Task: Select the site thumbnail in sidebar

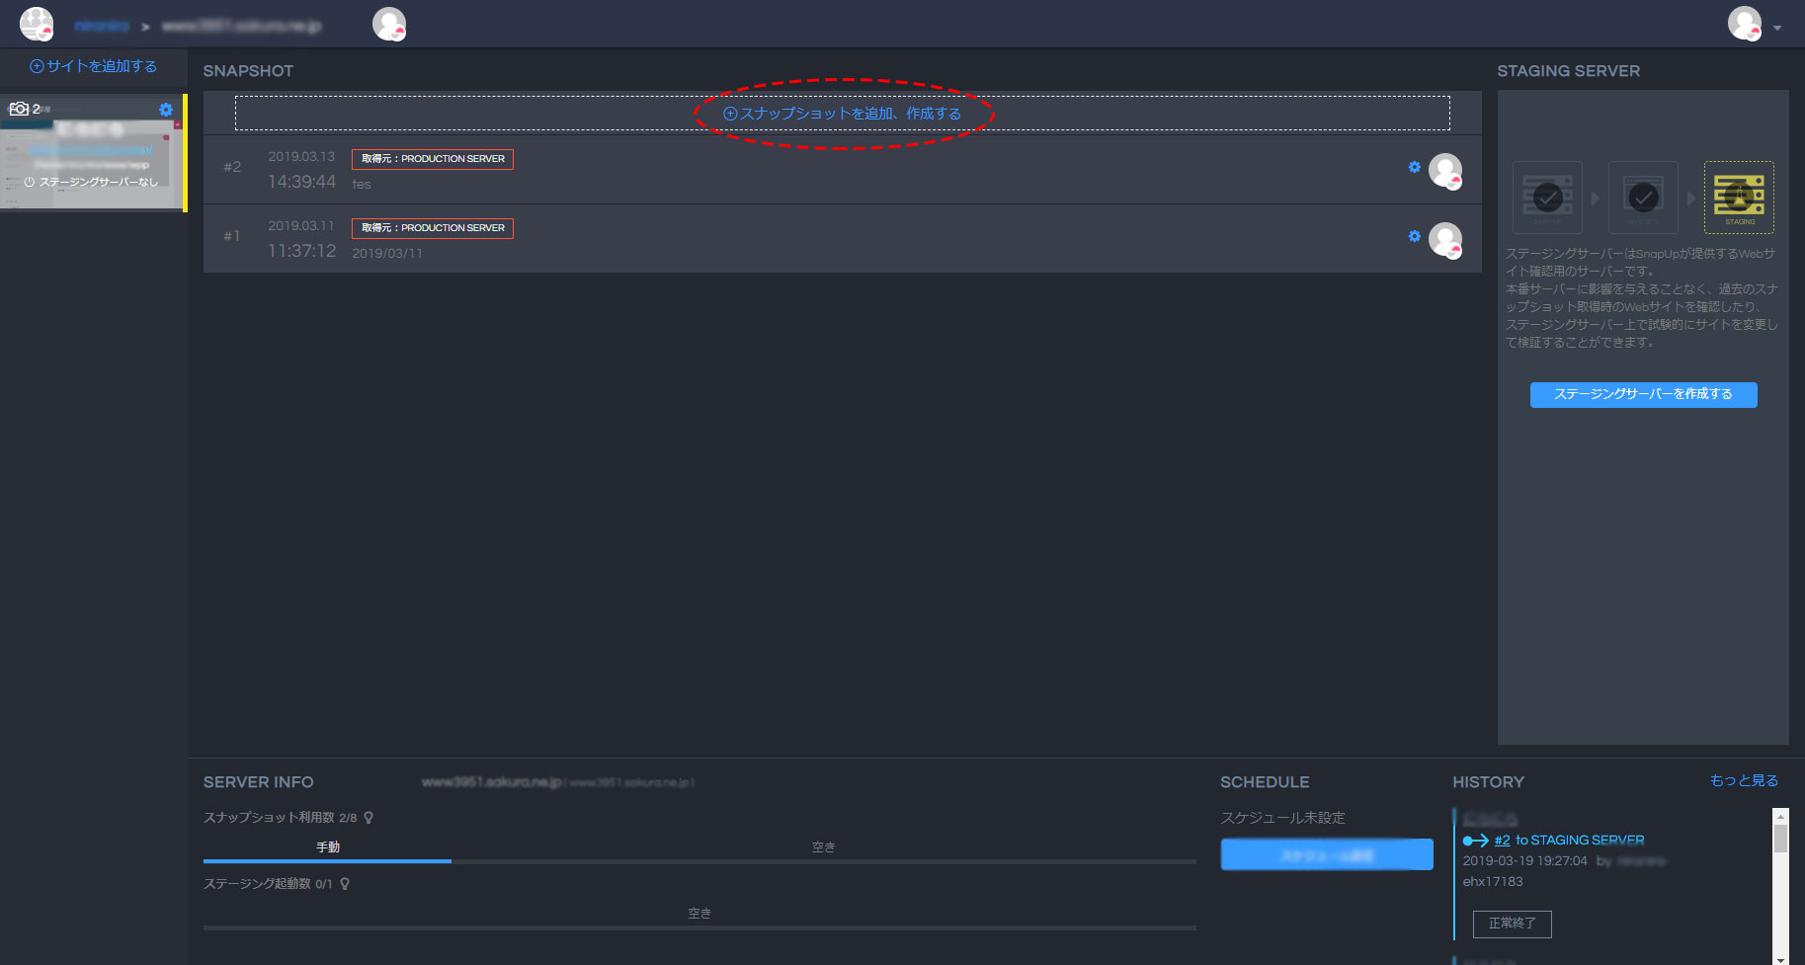Action: pos(91,153)
